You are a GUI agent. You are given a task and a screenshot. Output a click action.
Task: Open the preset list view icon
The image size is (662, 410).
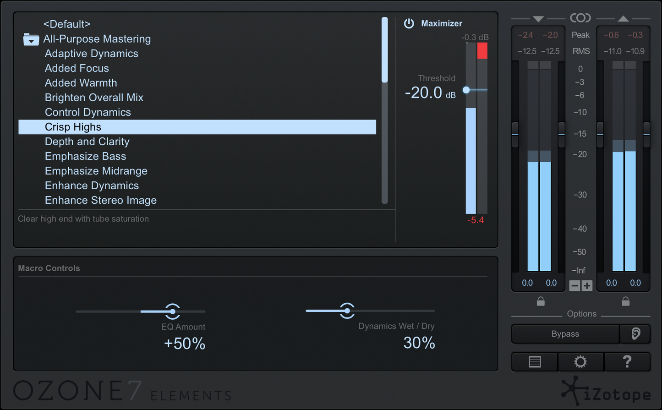(535, 362)
